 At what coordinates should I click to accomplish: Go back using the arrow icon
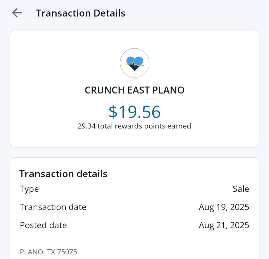tap(17, 13)
